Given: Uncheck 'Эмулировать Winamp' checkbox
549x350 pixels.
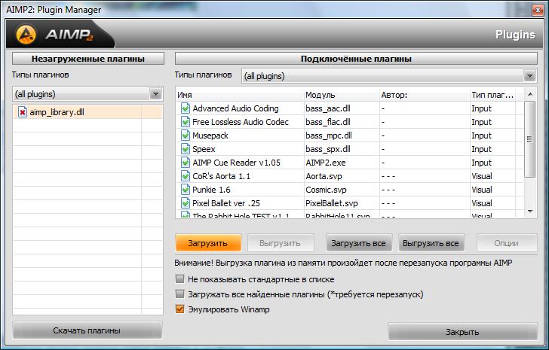Looking at the screenshot, I should pyautogui.click(x=179, y=309).
